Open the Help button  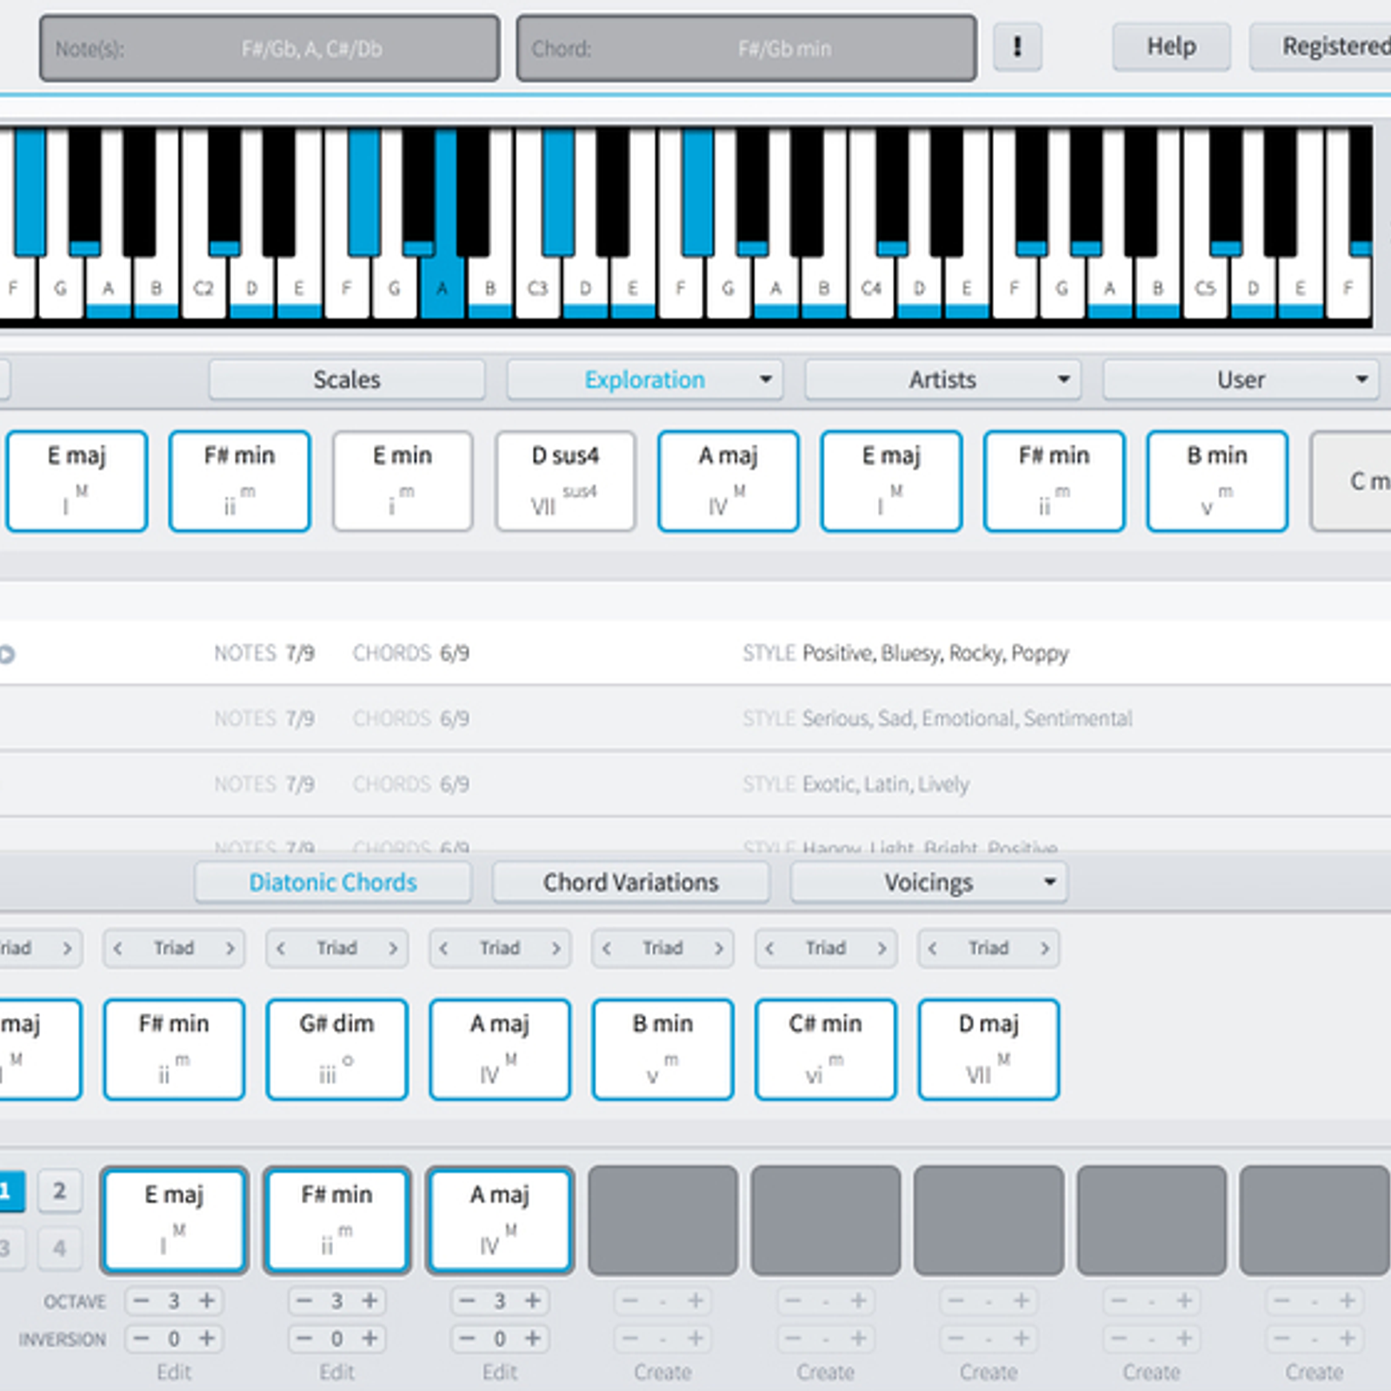(1171, 47)
